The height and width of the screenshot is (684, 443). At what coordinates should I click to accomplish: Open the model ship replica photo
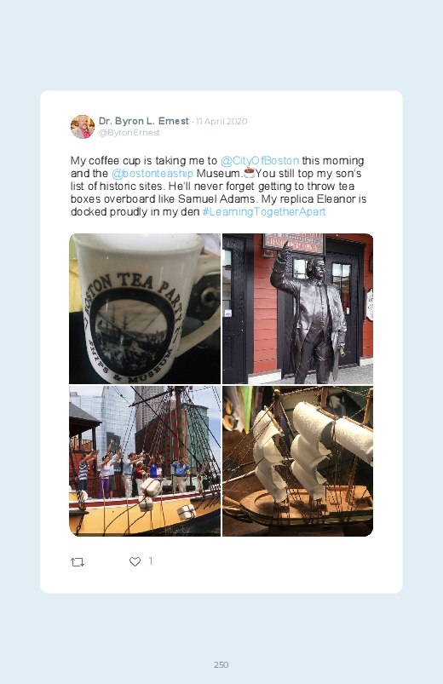(x=297, y=461)
